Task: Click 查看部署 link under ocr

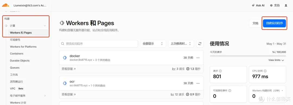Action: click(x=69, y=94)
